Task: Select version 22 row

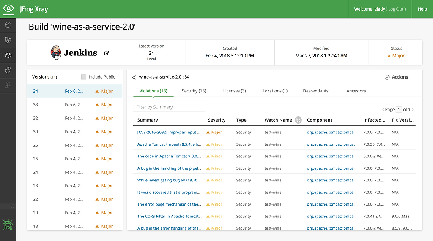Action: [74, 199]
